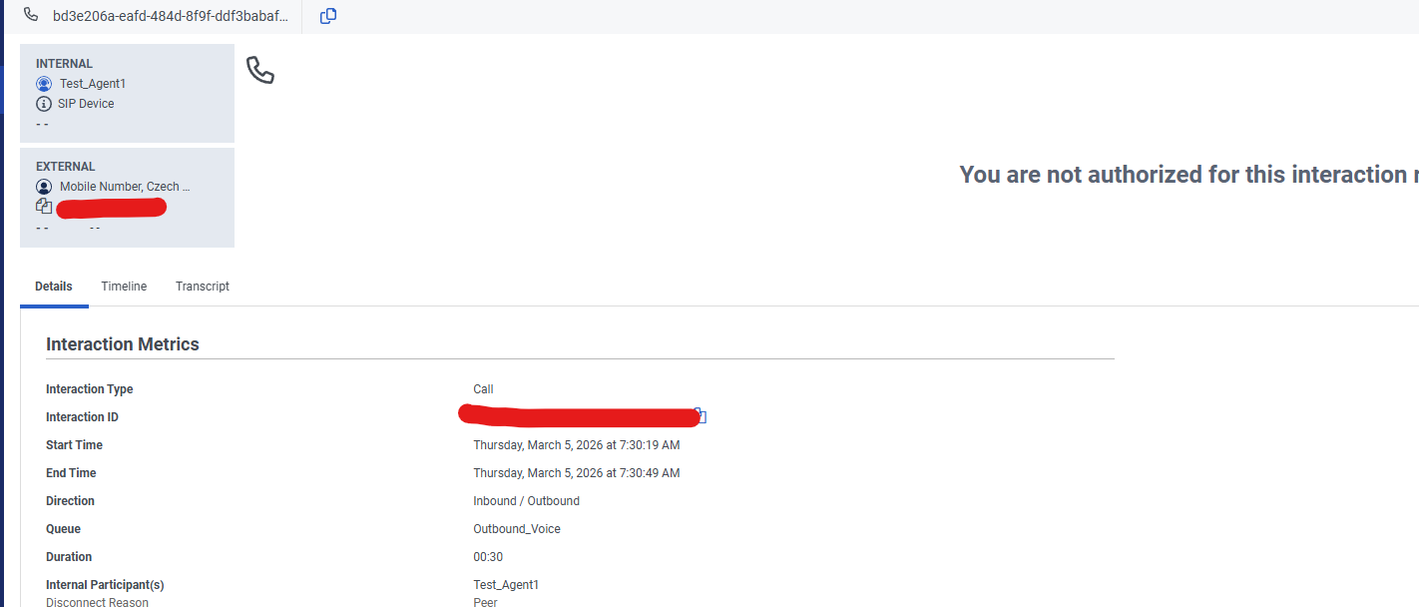Click the agent avatar icon beside Test_Agent1
1419x607 pixels.
tap(44, 84)
